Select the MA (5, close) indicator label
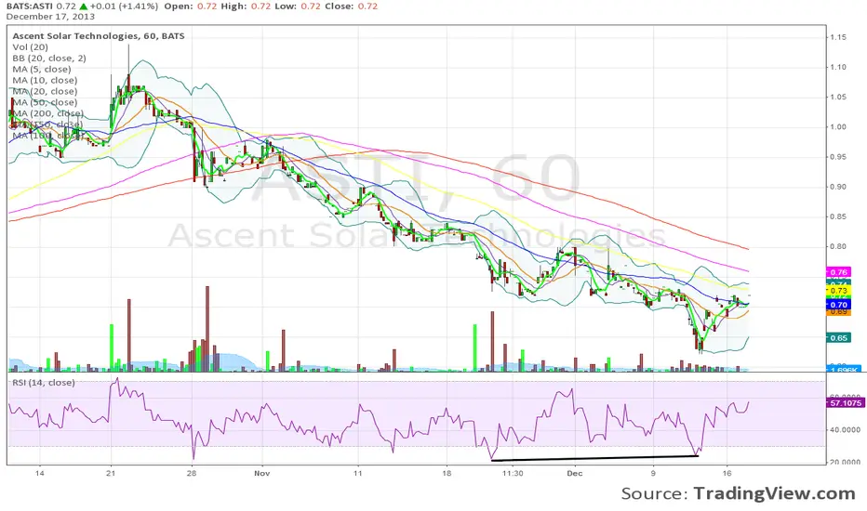This screenshot has width=867, height=511. pyautogui.click(x=42, y=69)
